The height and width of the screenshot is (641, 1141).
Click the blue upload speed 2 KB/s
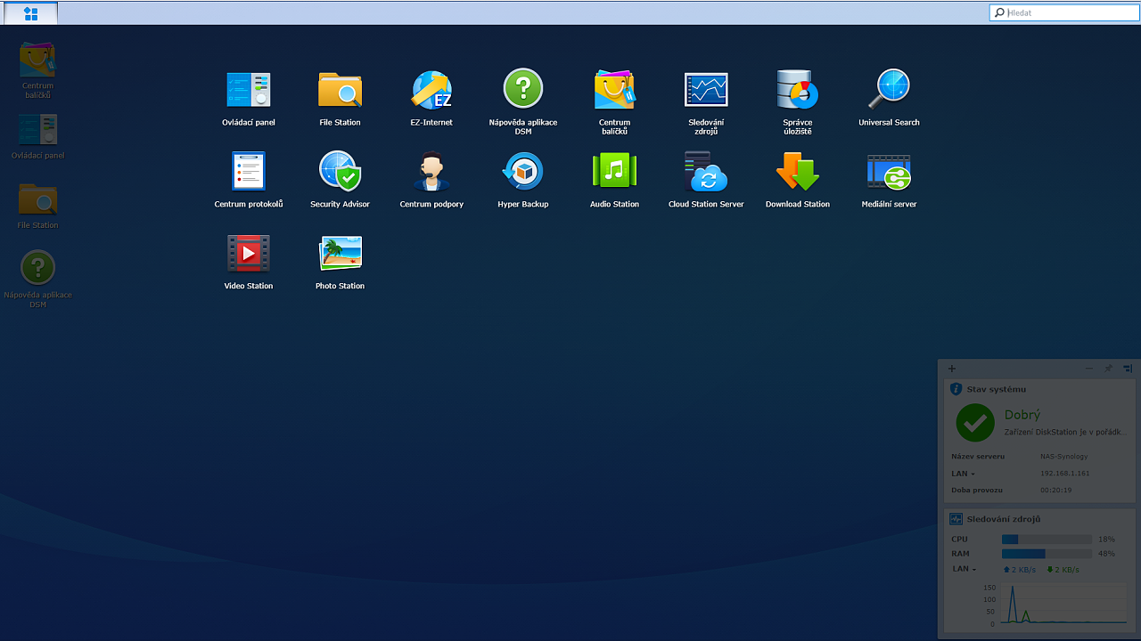click(x=1020, y=570)
